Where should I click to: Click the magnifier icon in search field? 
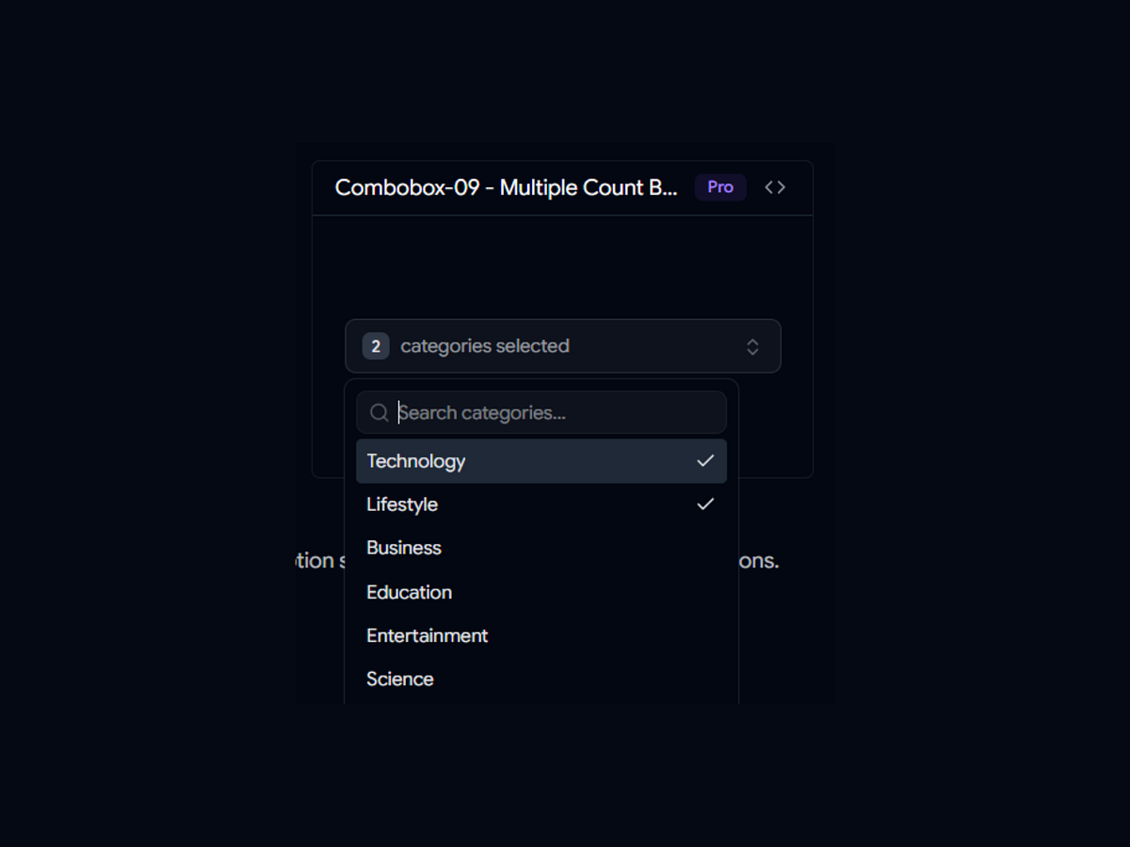pos(379,413)
